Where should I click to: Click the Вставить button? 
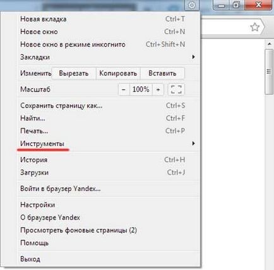point(162,73)
